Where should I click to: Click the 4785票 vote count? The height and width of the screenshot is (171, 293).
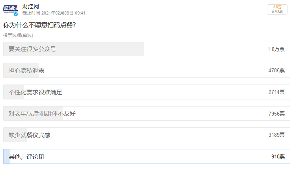pos(276,71)
